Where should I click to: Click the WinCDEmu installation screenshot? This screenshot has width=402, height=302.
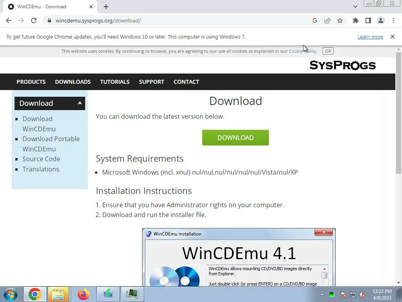pyautogui.click(x=239, y=257)
